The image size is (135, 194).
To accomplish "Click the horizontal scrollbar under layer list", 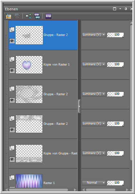I will (38, 190).
